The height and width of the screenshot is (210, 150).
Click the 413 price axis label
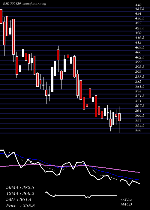[x=138, y=43]
